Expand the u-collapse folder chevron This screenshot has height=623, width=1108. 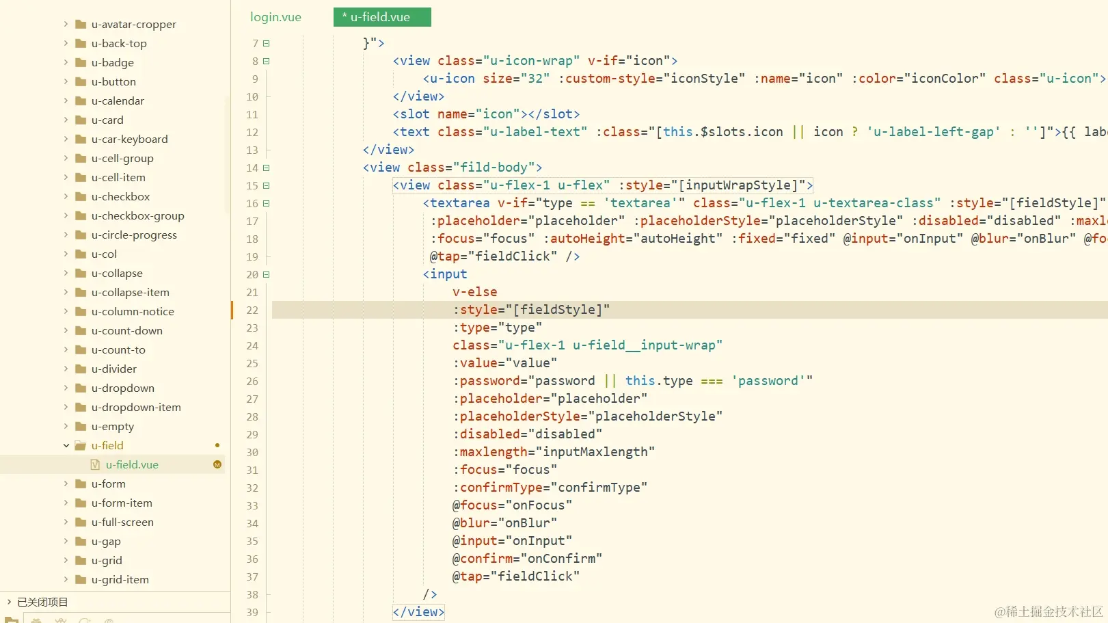(66, 274)
